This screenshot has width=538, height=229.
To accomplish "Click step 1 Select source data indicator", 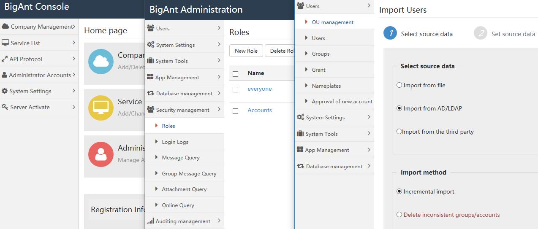I will tap(390, 33).
